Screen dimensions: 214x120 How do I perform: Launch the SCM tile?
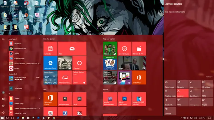click(x=79, y=99)
